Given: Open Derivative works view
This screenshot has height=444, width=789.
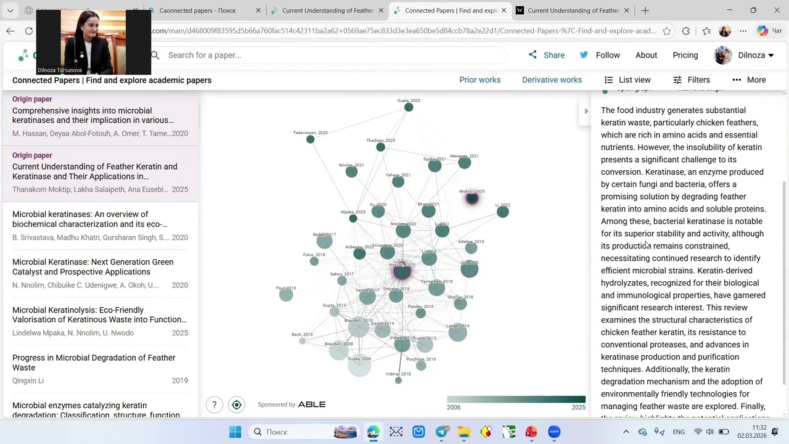Looking at the screenshot, I should click(x=552, y=80).
